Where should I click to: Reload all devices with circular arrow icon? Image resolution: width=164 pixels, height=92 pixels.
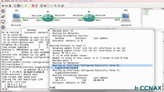pos(36,6)
